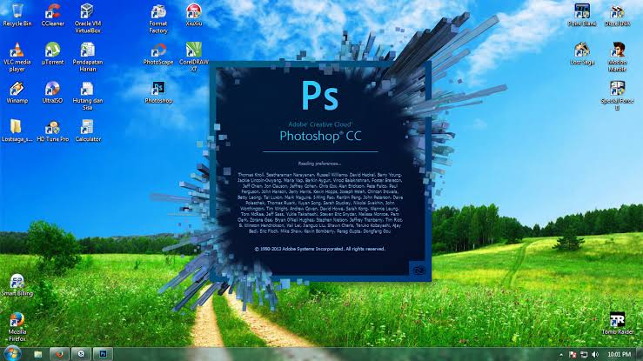Screen dimensions: 643x361
Task: Select the CorelDRAW X7 shortcut
Action: (193, 57)
